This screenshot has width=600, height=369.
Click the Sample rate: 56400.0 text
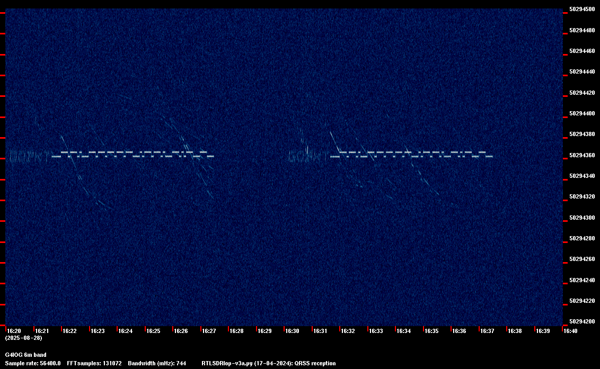(33, 363)
